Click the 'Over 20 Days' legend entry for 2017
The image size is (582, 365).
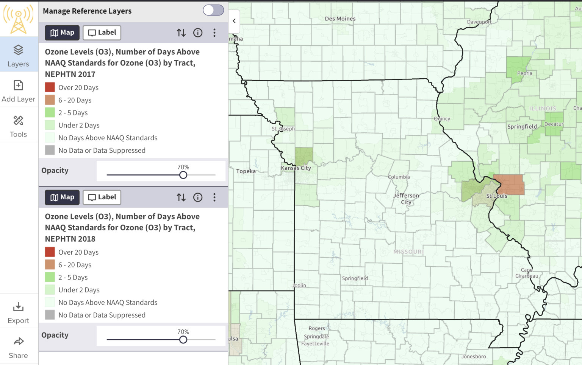78,87
